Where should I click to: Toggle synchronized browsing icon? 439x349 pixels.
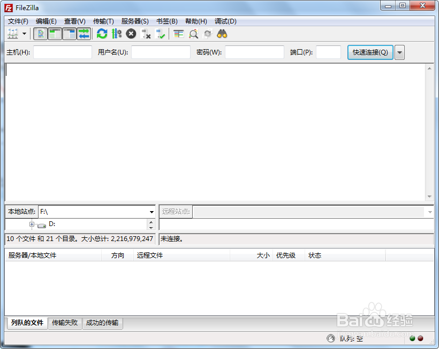coord(208,34)
